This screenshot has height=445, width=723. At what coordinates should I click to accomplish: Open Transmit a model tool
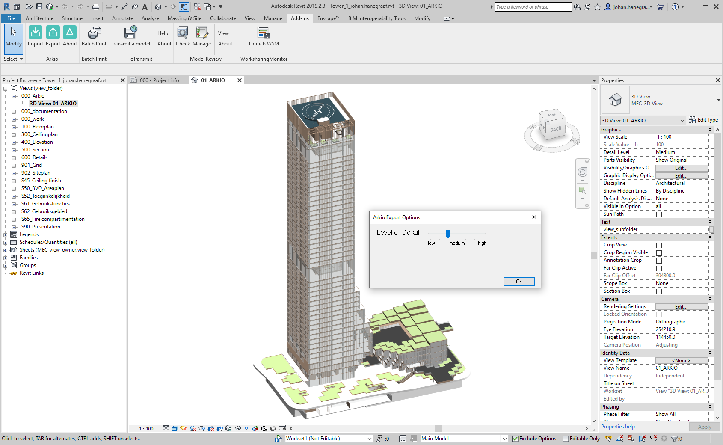(130, 36)
